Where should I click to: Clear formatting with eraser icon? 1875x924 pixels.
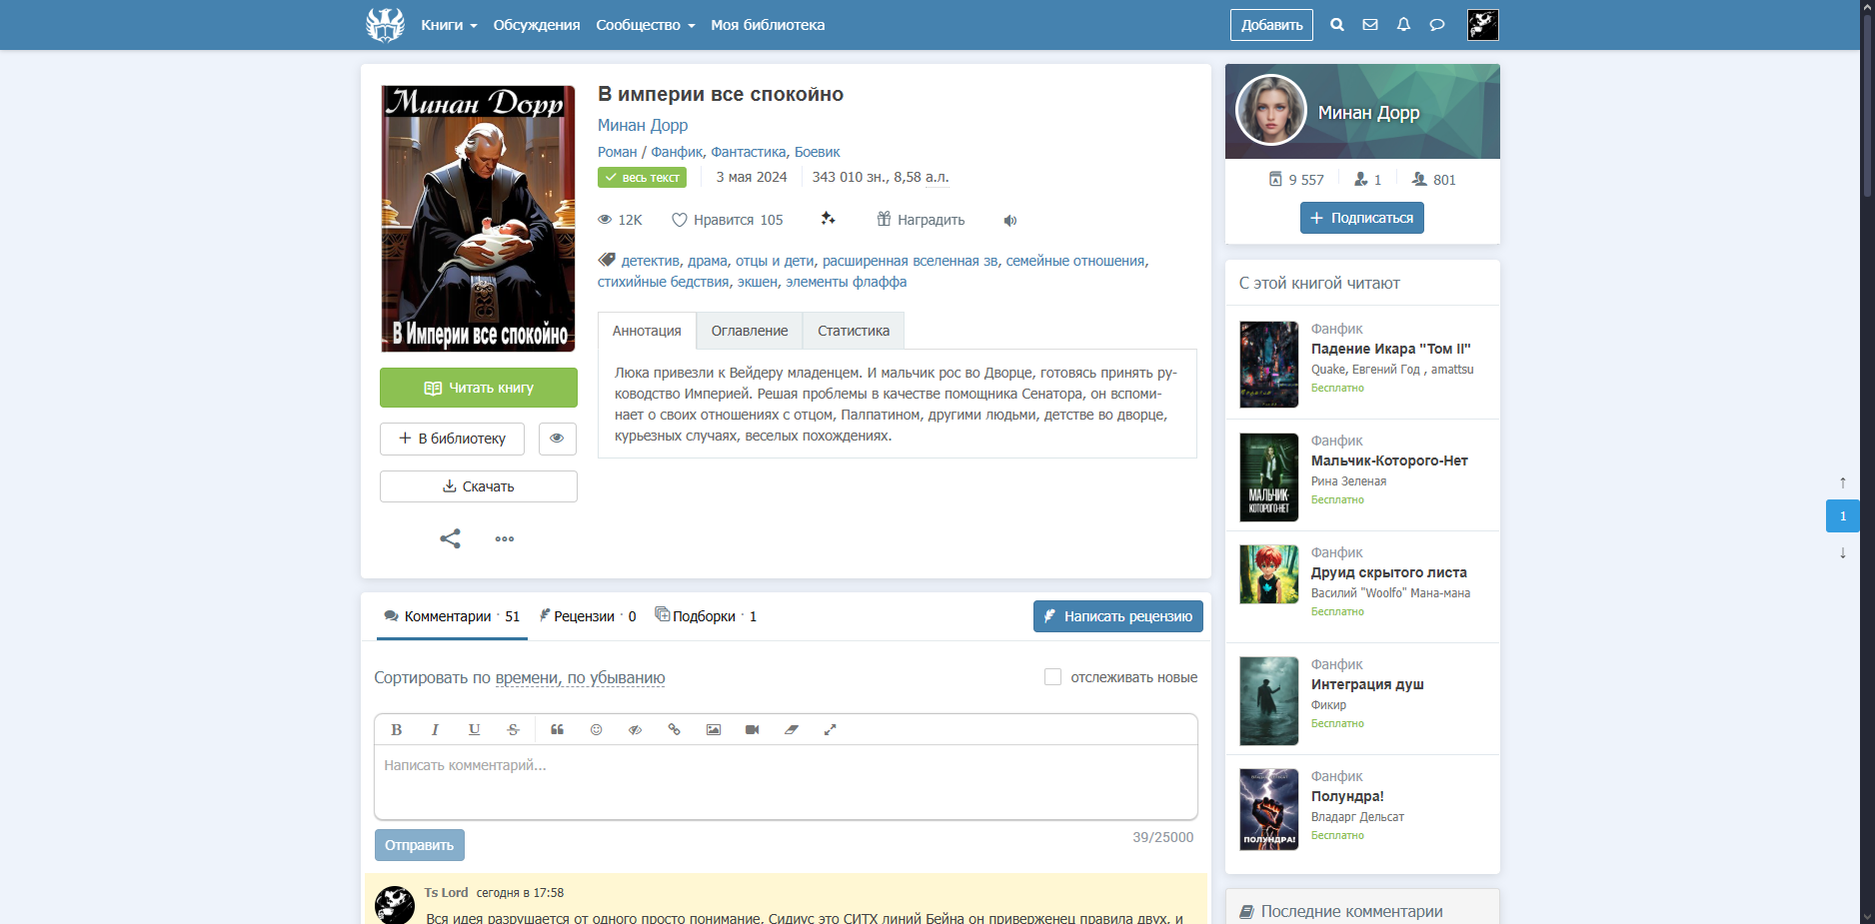coord(792,730)
